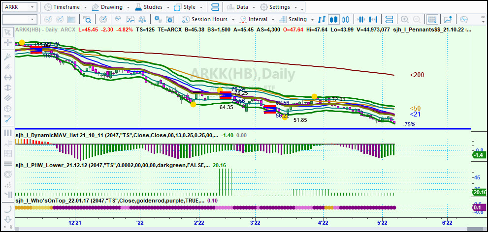Open the chat bubble pulse icon
The image size is (488, 232).
[464, 19]
